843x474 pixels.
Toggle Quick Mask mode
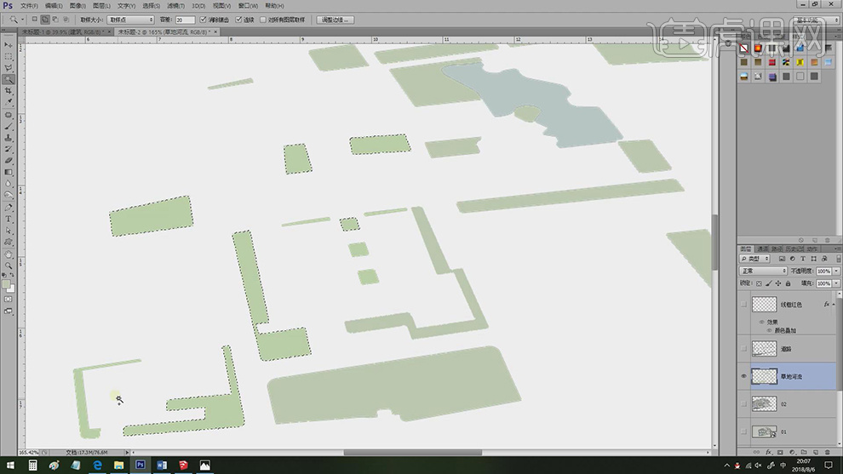[8, 300]
